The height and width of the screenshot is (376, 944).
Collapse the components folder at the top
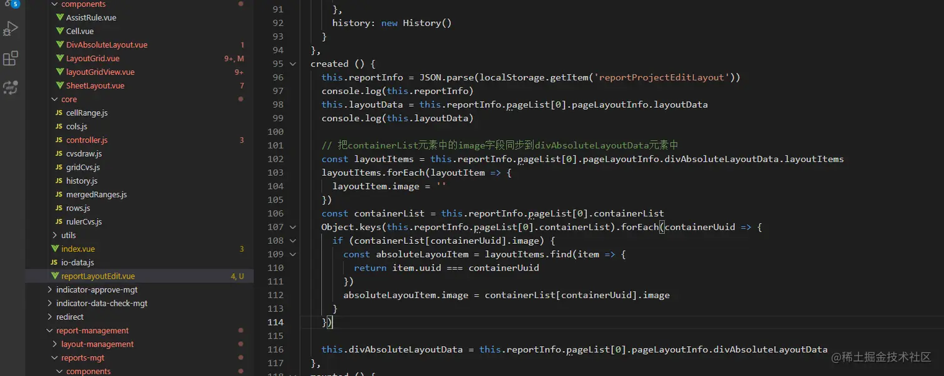click(55, 4)
